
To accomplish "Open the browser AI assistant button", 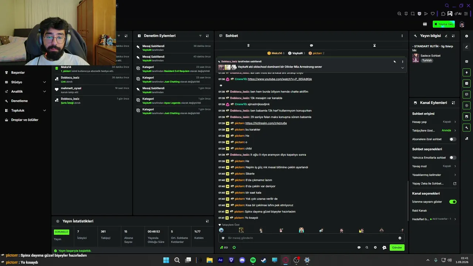I will tap(458, 14).
